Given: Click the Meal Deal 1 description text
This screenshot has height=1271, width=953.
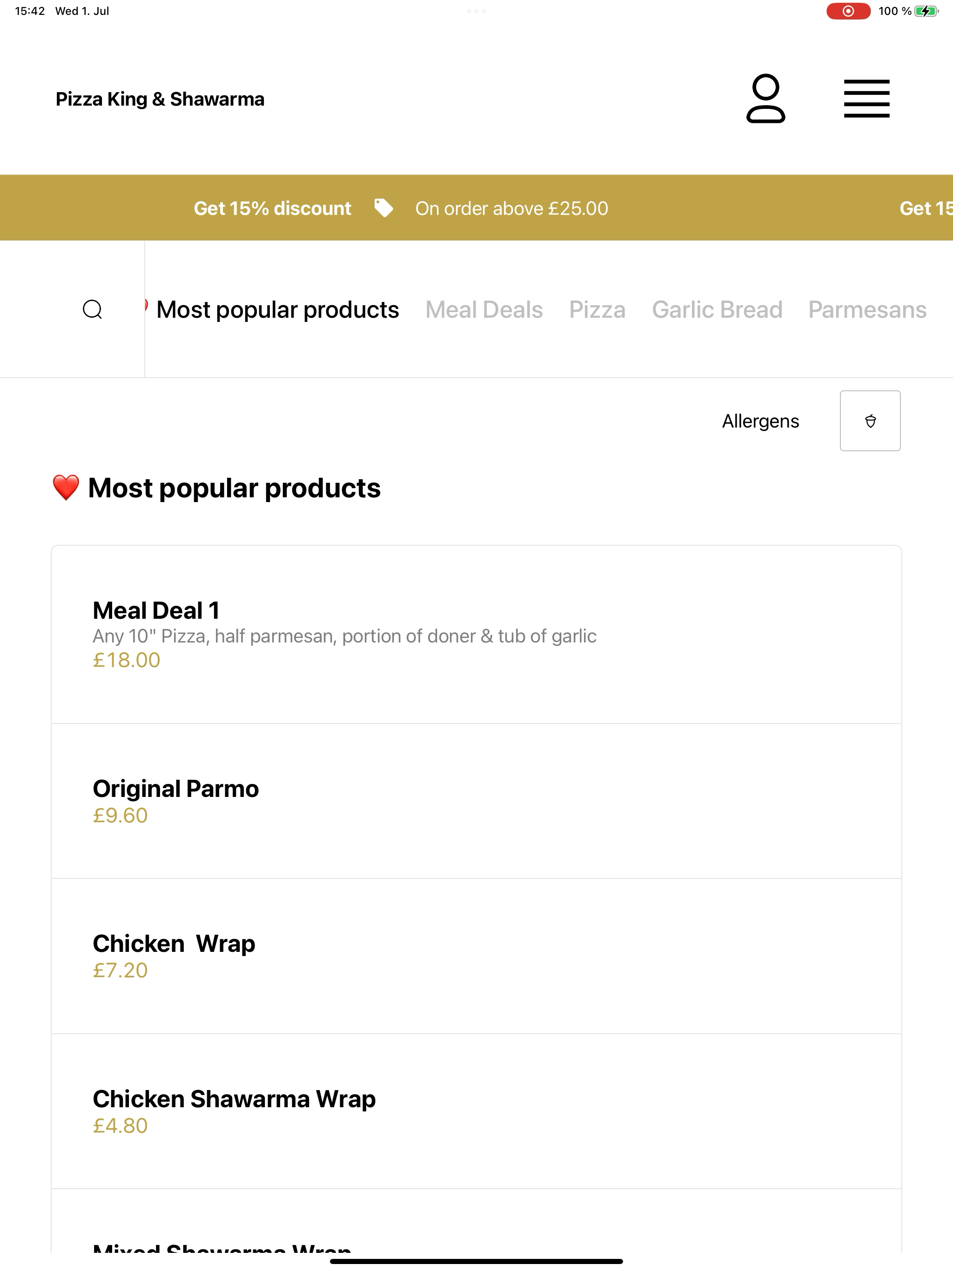Looking at the screenshot, I should 344,636.
